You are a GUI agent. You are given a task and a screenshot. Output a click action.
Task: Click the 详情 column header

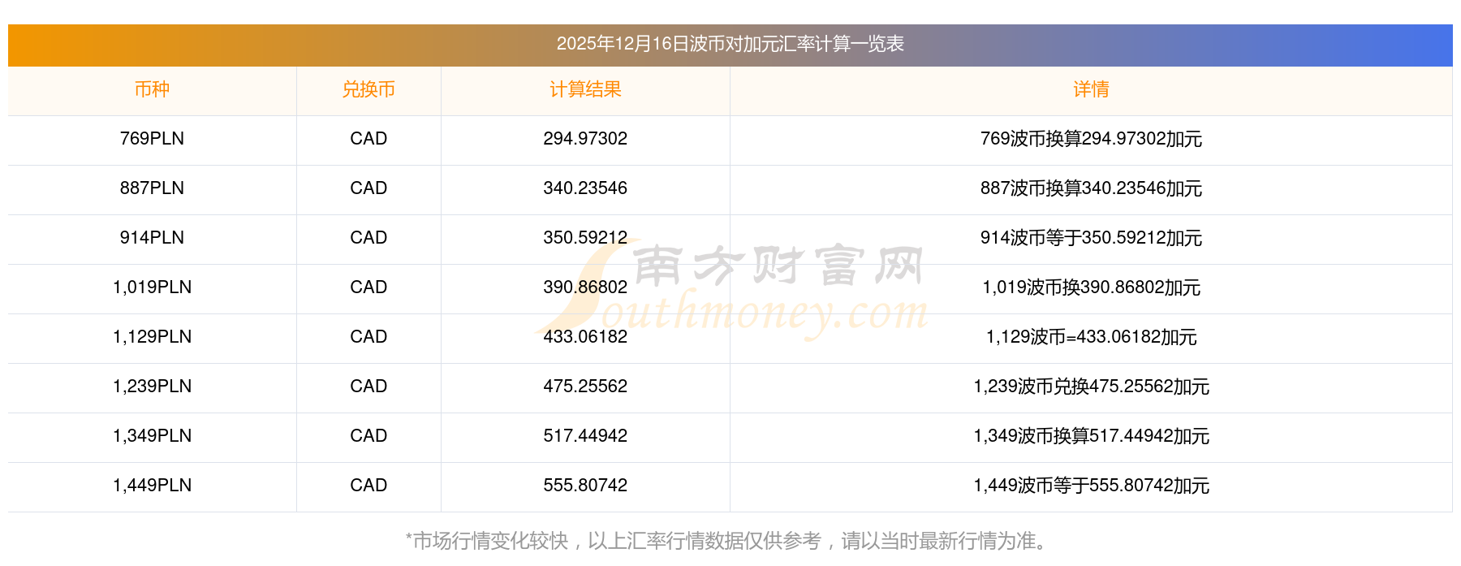point(1091,89)
